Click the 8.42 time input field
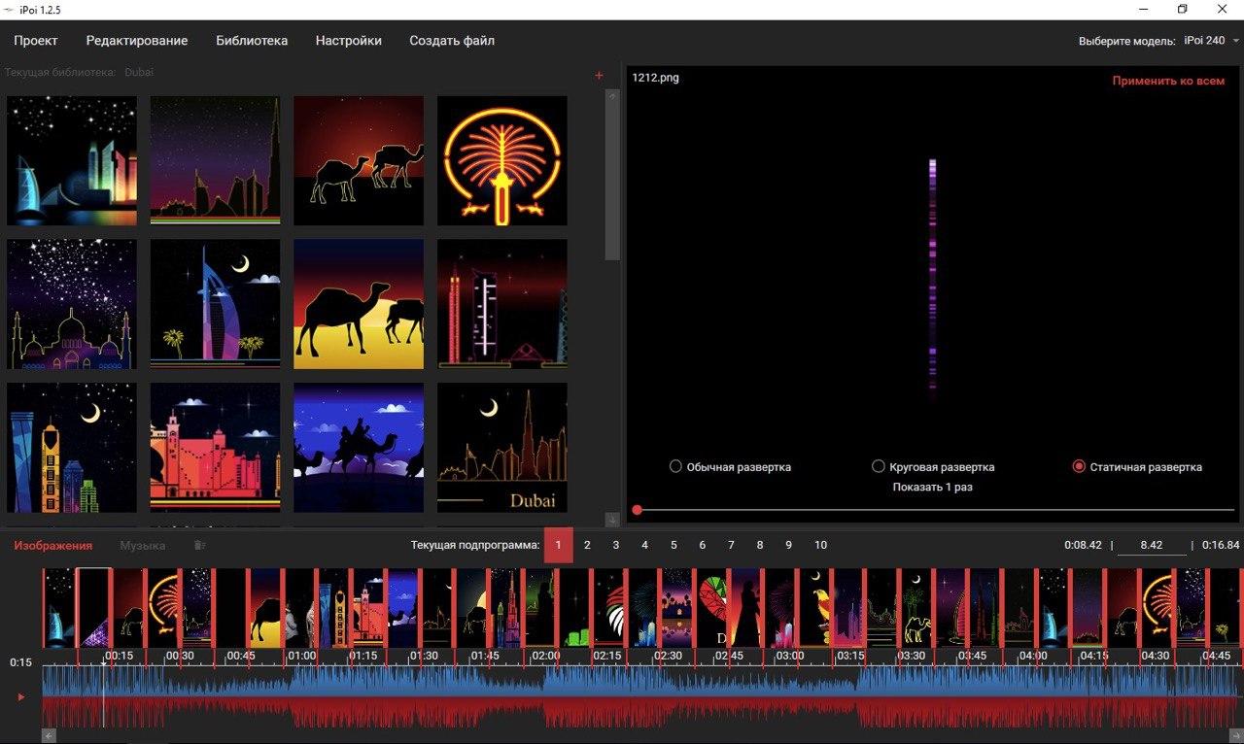The image size is (1244, 744). pyautogui.click(x=1152, y=545)
